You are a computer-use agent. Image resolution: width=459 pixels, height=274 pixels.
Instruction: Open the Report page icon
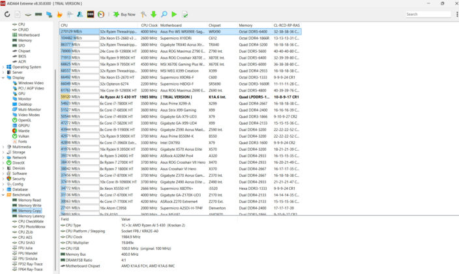(18, 14)
